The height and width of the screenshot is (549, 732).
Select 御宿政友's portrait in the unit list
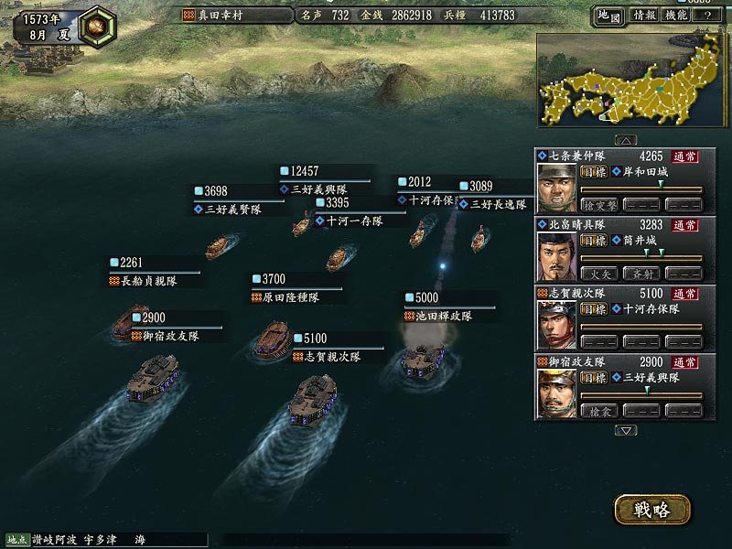[556, 393]
